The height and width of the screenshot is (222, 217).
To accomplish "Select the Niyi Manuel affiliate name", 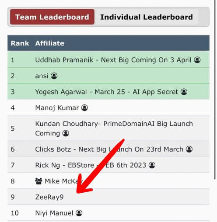I will [x=54, y=213].
